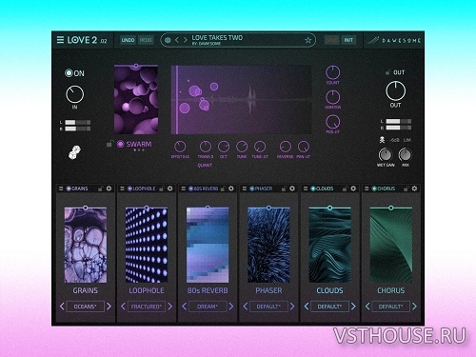This screenshot has width=476, height=357.
Task: Open the GRAINS module header menu icon
Action: (x=61, y=188)
